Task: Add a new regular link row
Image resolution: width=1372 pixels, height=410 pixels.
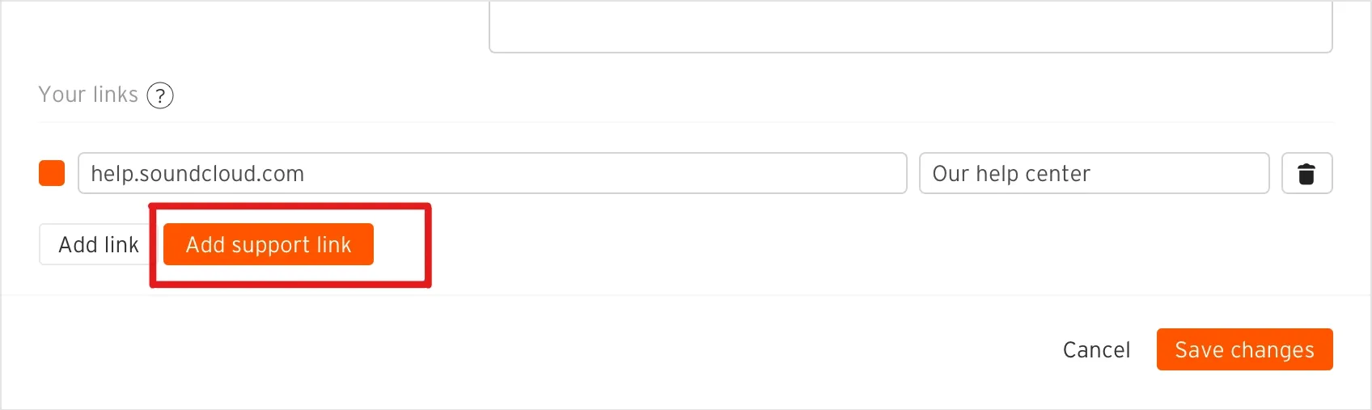Action: coord(99,244)
